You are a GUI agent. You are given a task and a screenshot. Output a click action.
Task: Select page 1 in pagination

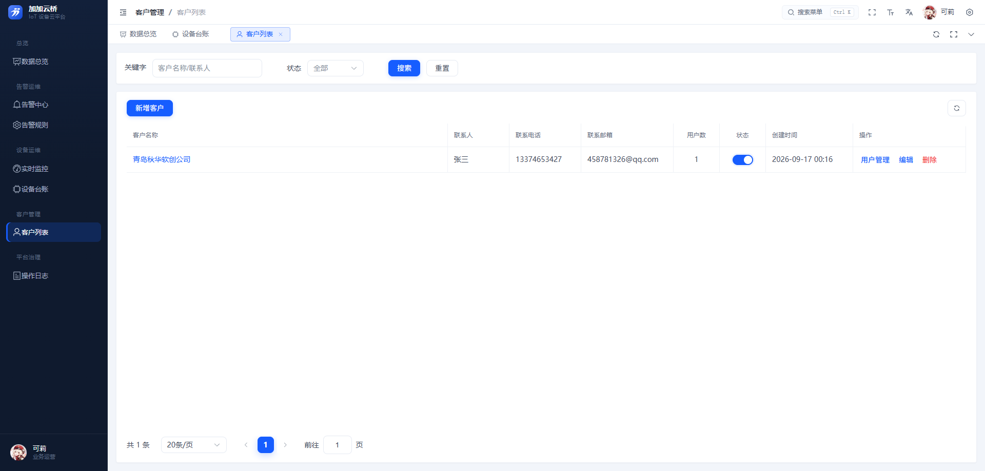coord(266,445)
